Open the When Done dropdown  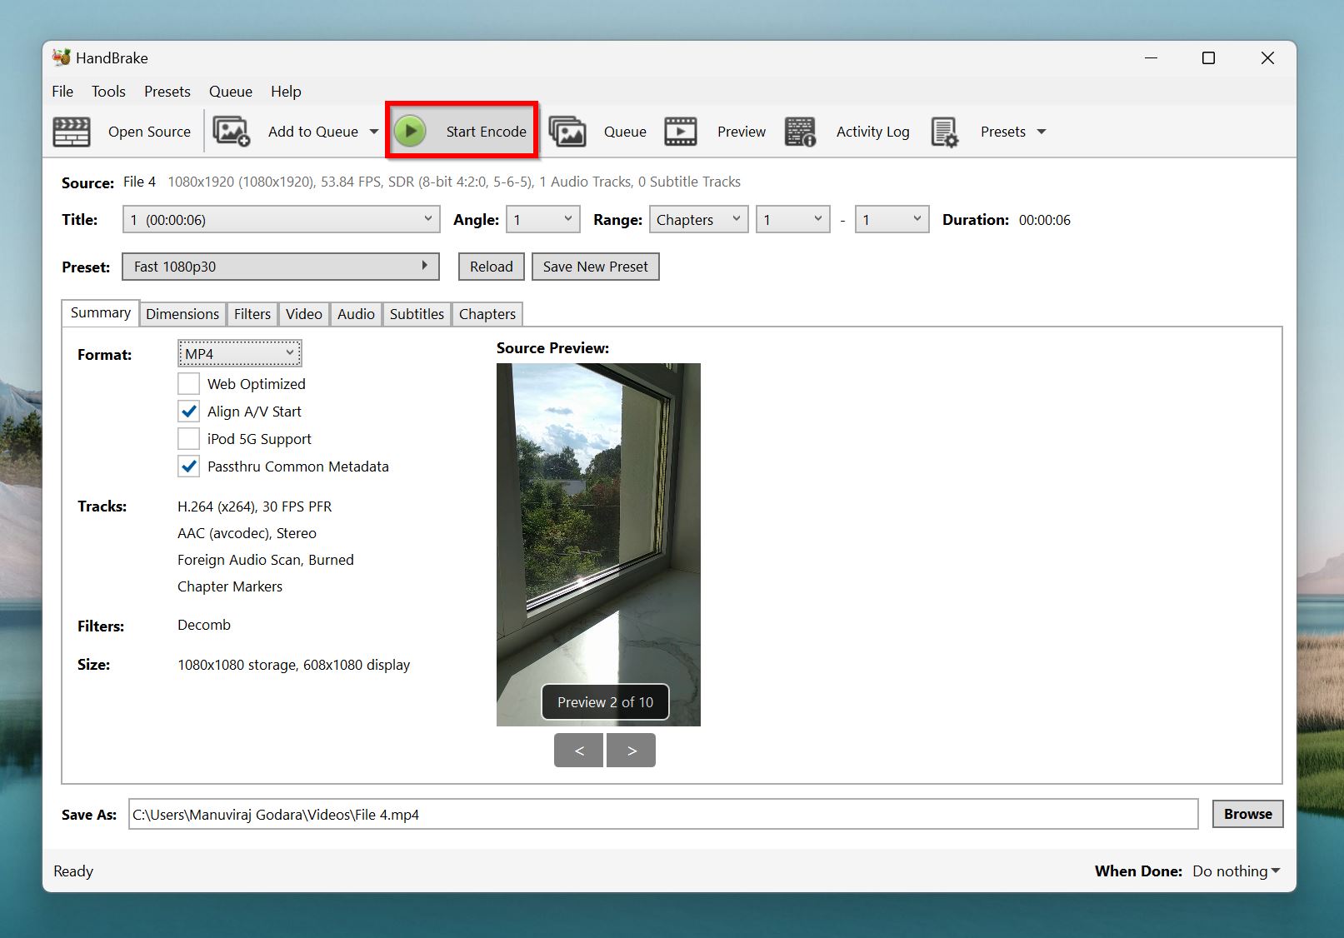point(1236,871)
